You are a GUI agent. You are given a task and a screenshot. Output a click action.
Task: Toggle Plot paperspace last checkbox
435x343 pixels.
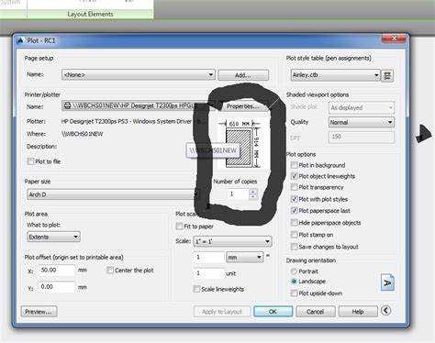click(294, 211)
